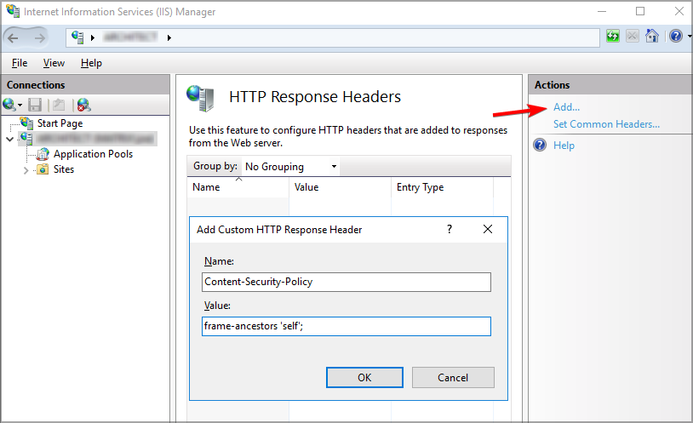This screenshot has width=693, height=423.
Task: Click the Add... action link
Action: tap(567, 107)
